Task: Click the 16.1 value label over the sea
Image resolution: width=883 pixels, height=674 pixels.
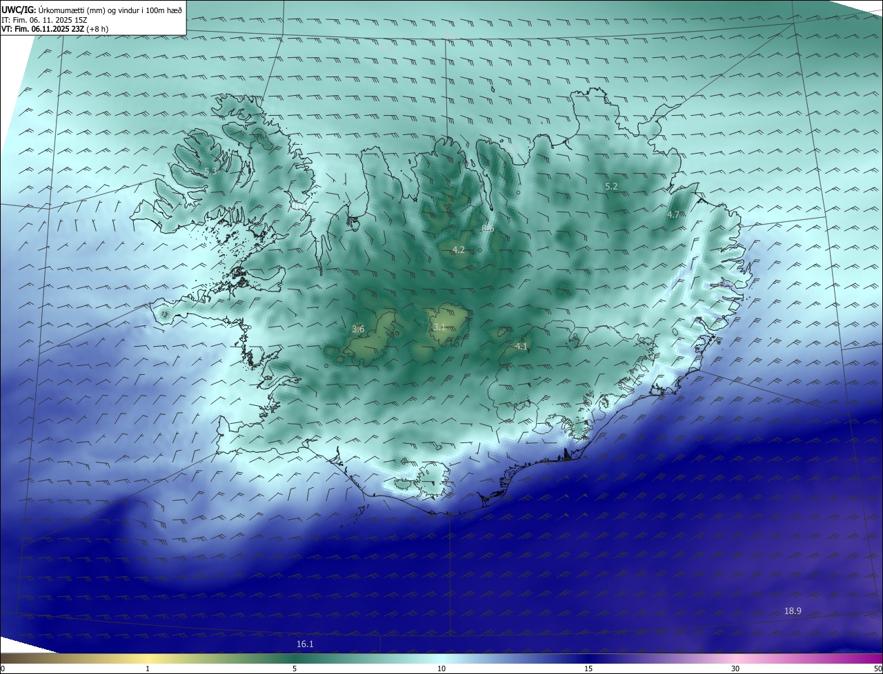Action: point(305,644)
